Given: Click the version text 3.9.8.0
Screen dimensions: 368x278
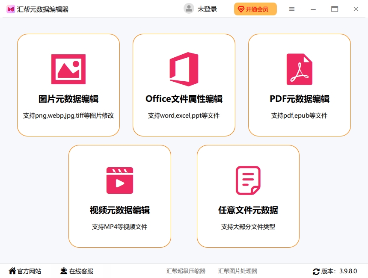Looking at the screenshot, I should 348,271.
